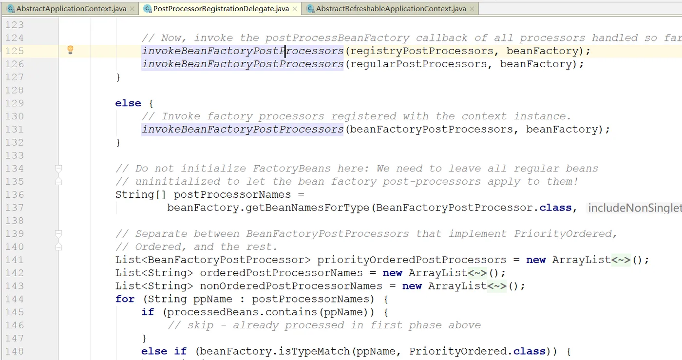Screen dimensions: 682x360
Task: Click the class file icon on AbstractRefreshableApplicationContext.java tab
Action: pyautogui.click(x=310, y=9)
